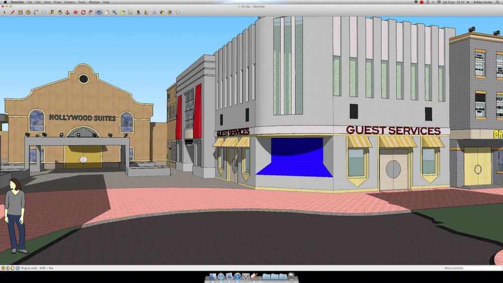Click the question mark help icon in status bar

click(18, 268)
